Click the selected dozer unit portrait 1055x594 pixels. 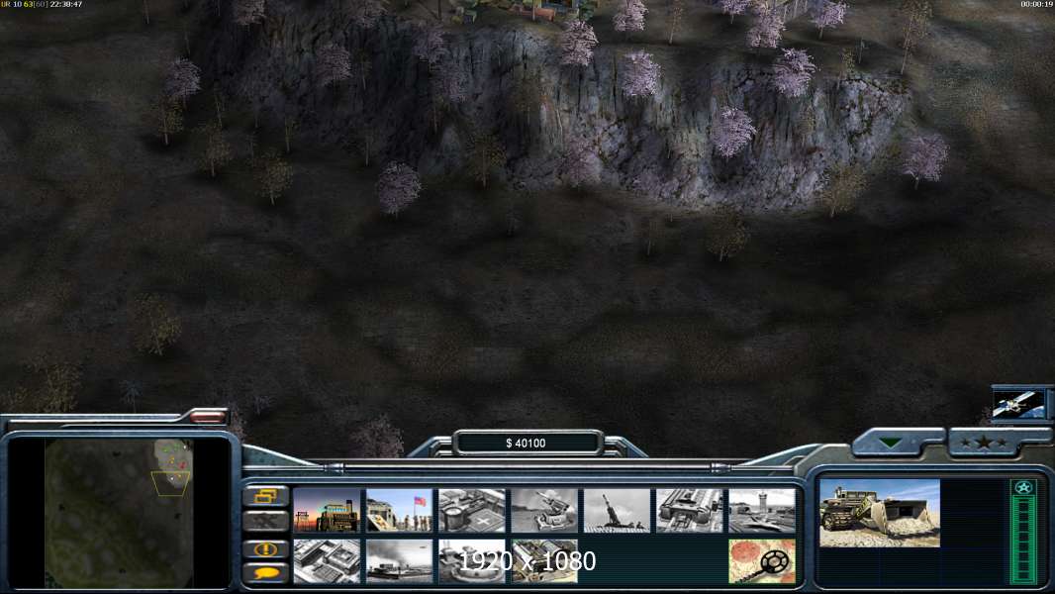tap(880, 513)
